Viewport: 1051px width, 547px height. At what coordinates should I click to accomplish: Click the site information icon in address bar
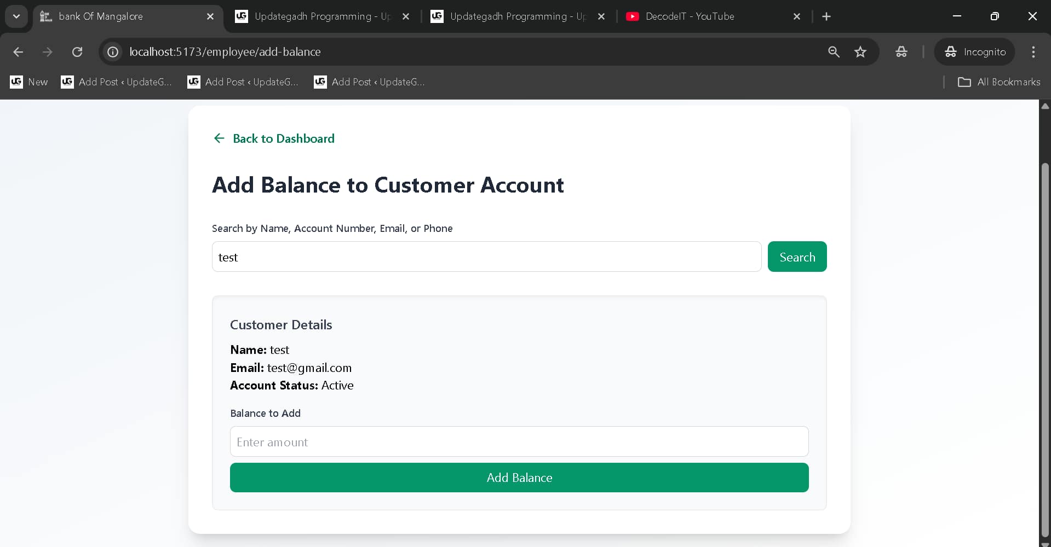[112, 52]
